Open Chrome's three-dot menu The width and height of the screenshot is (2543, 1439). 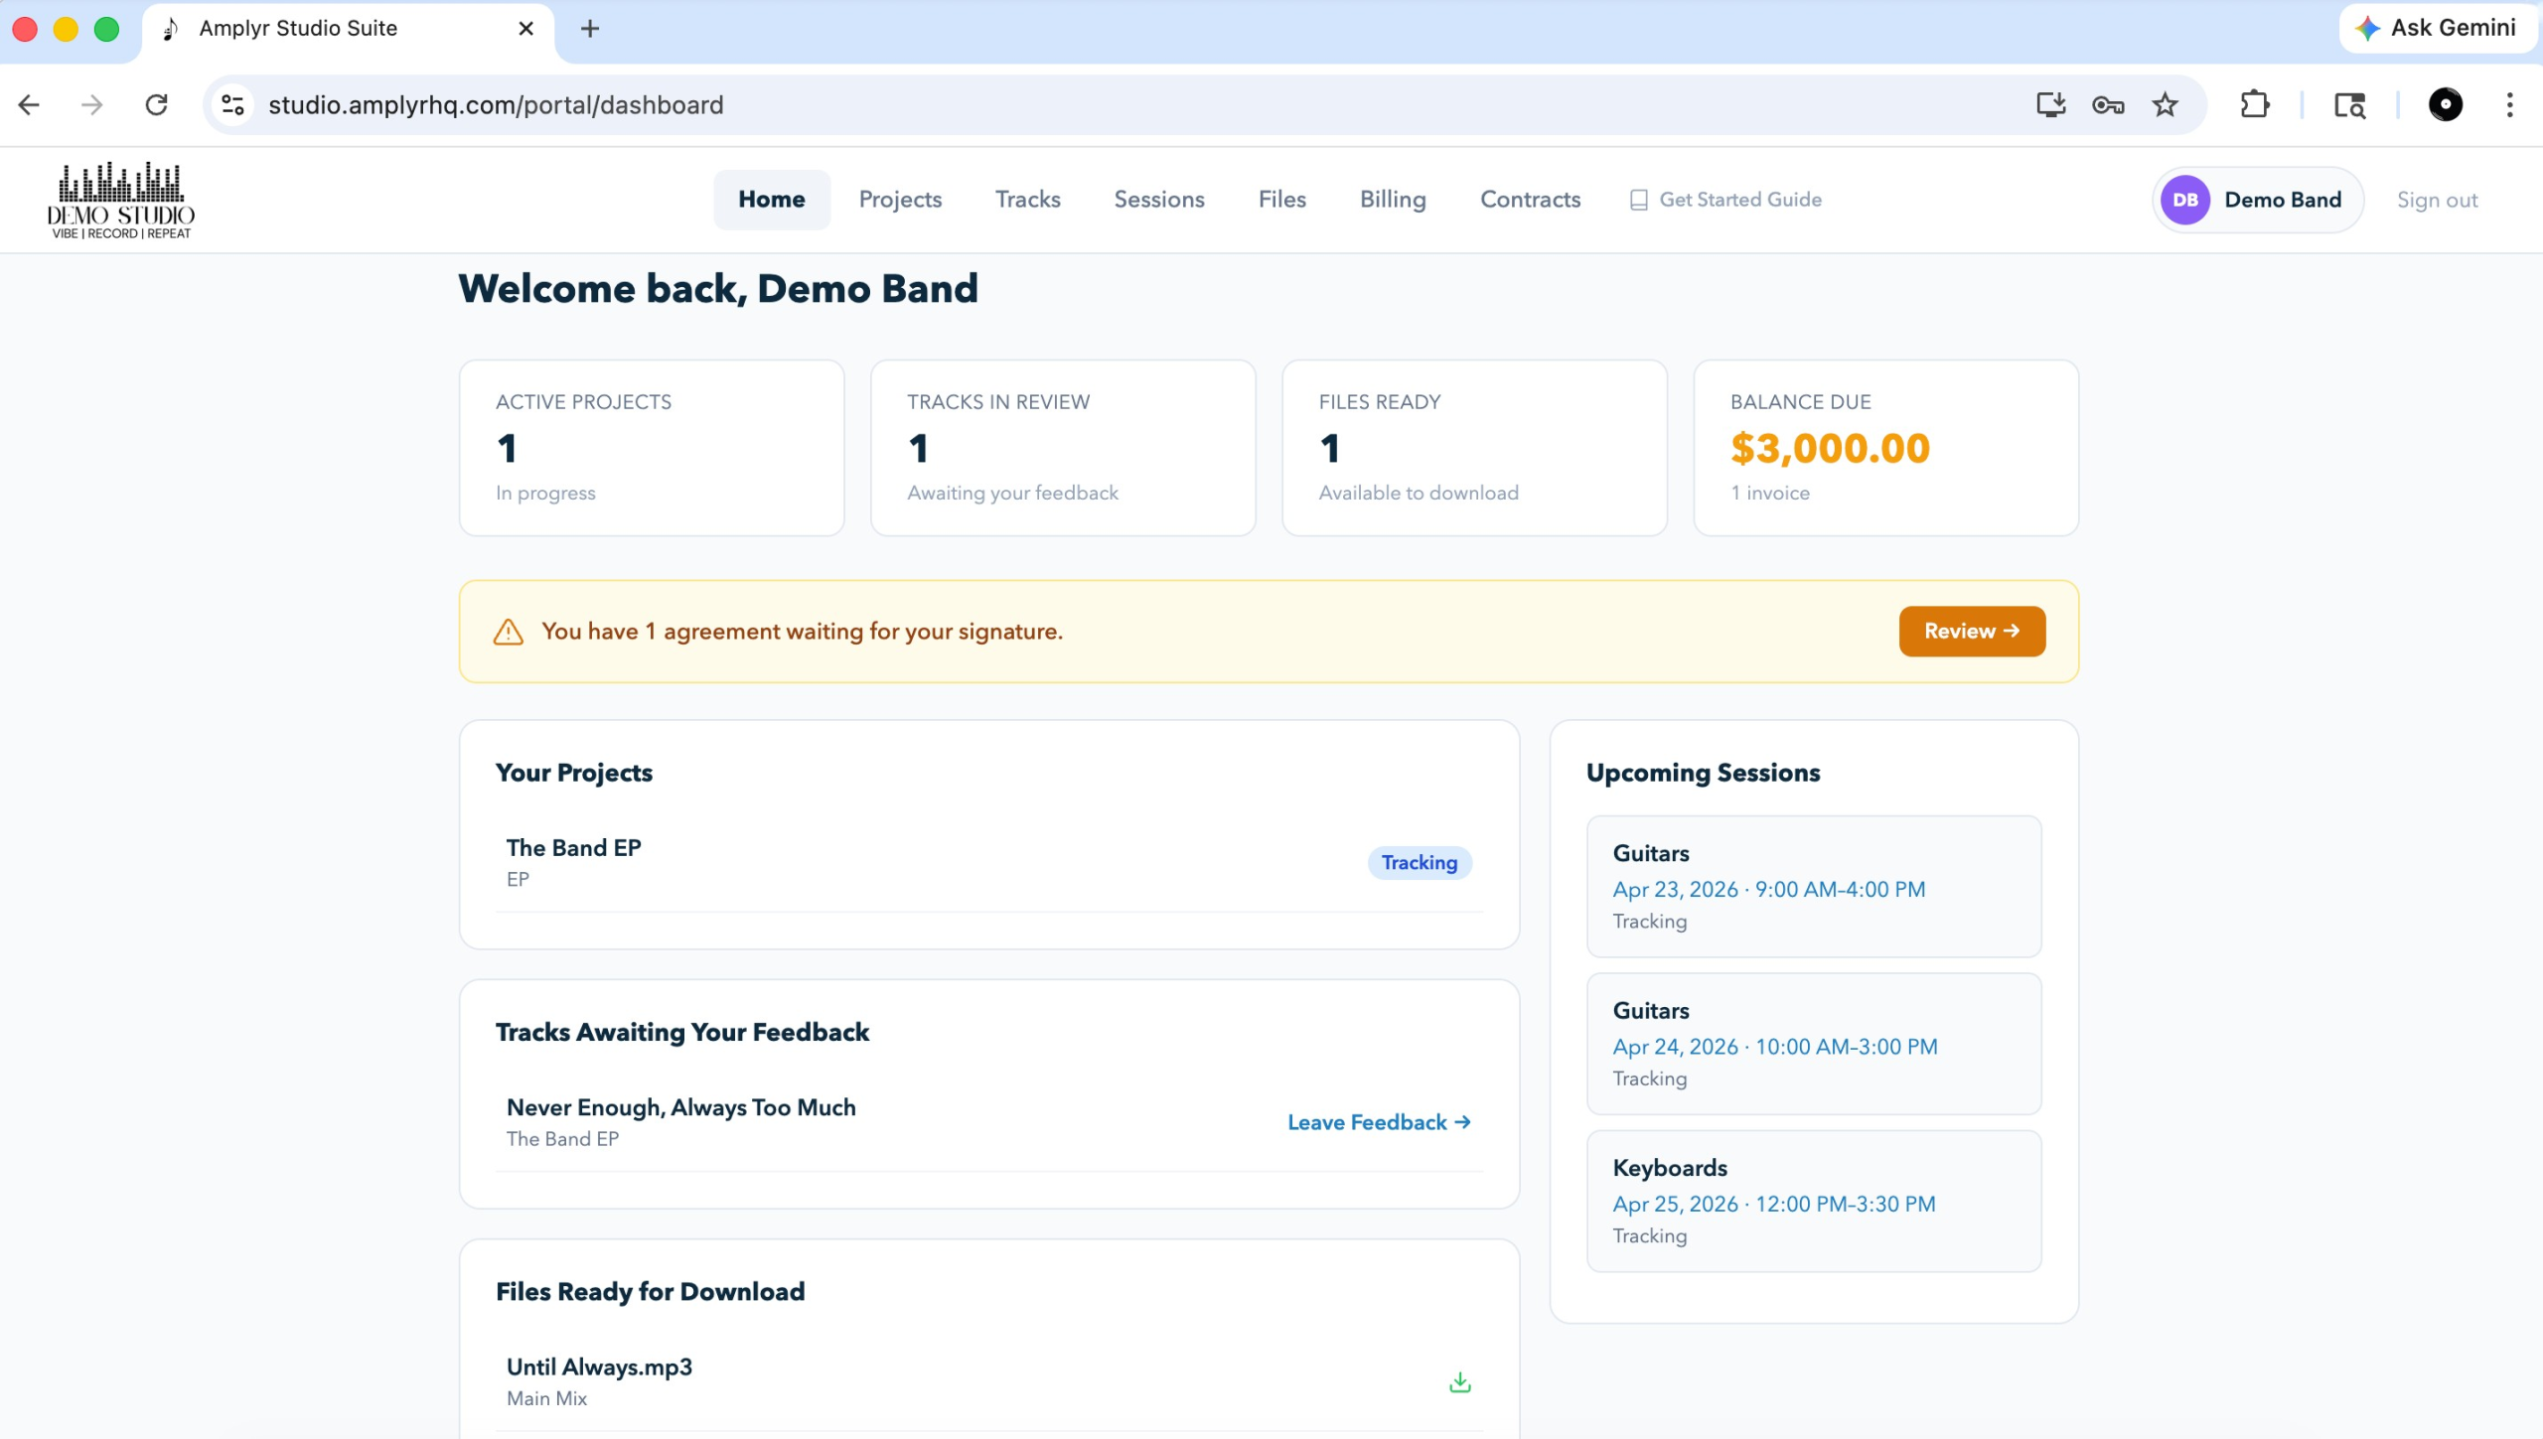point(2510,104)
